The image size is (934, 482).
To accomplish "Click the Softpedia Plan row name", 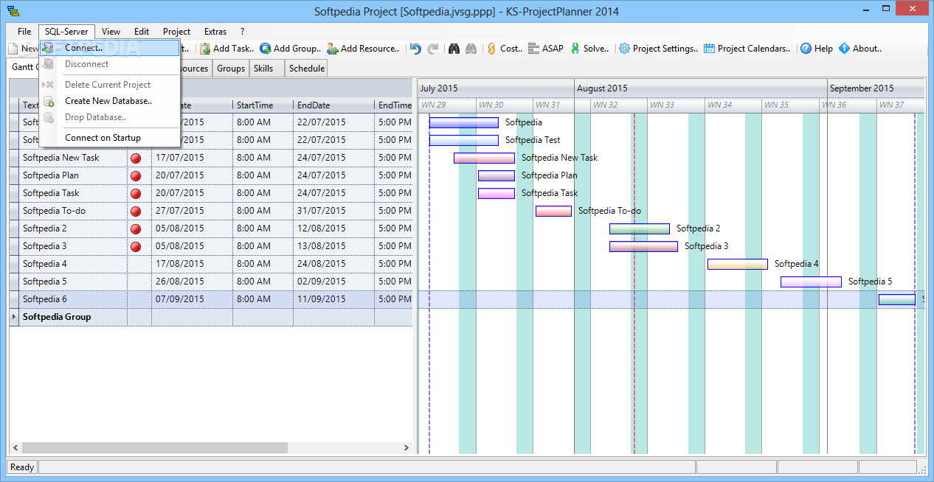I will point(51,175).
